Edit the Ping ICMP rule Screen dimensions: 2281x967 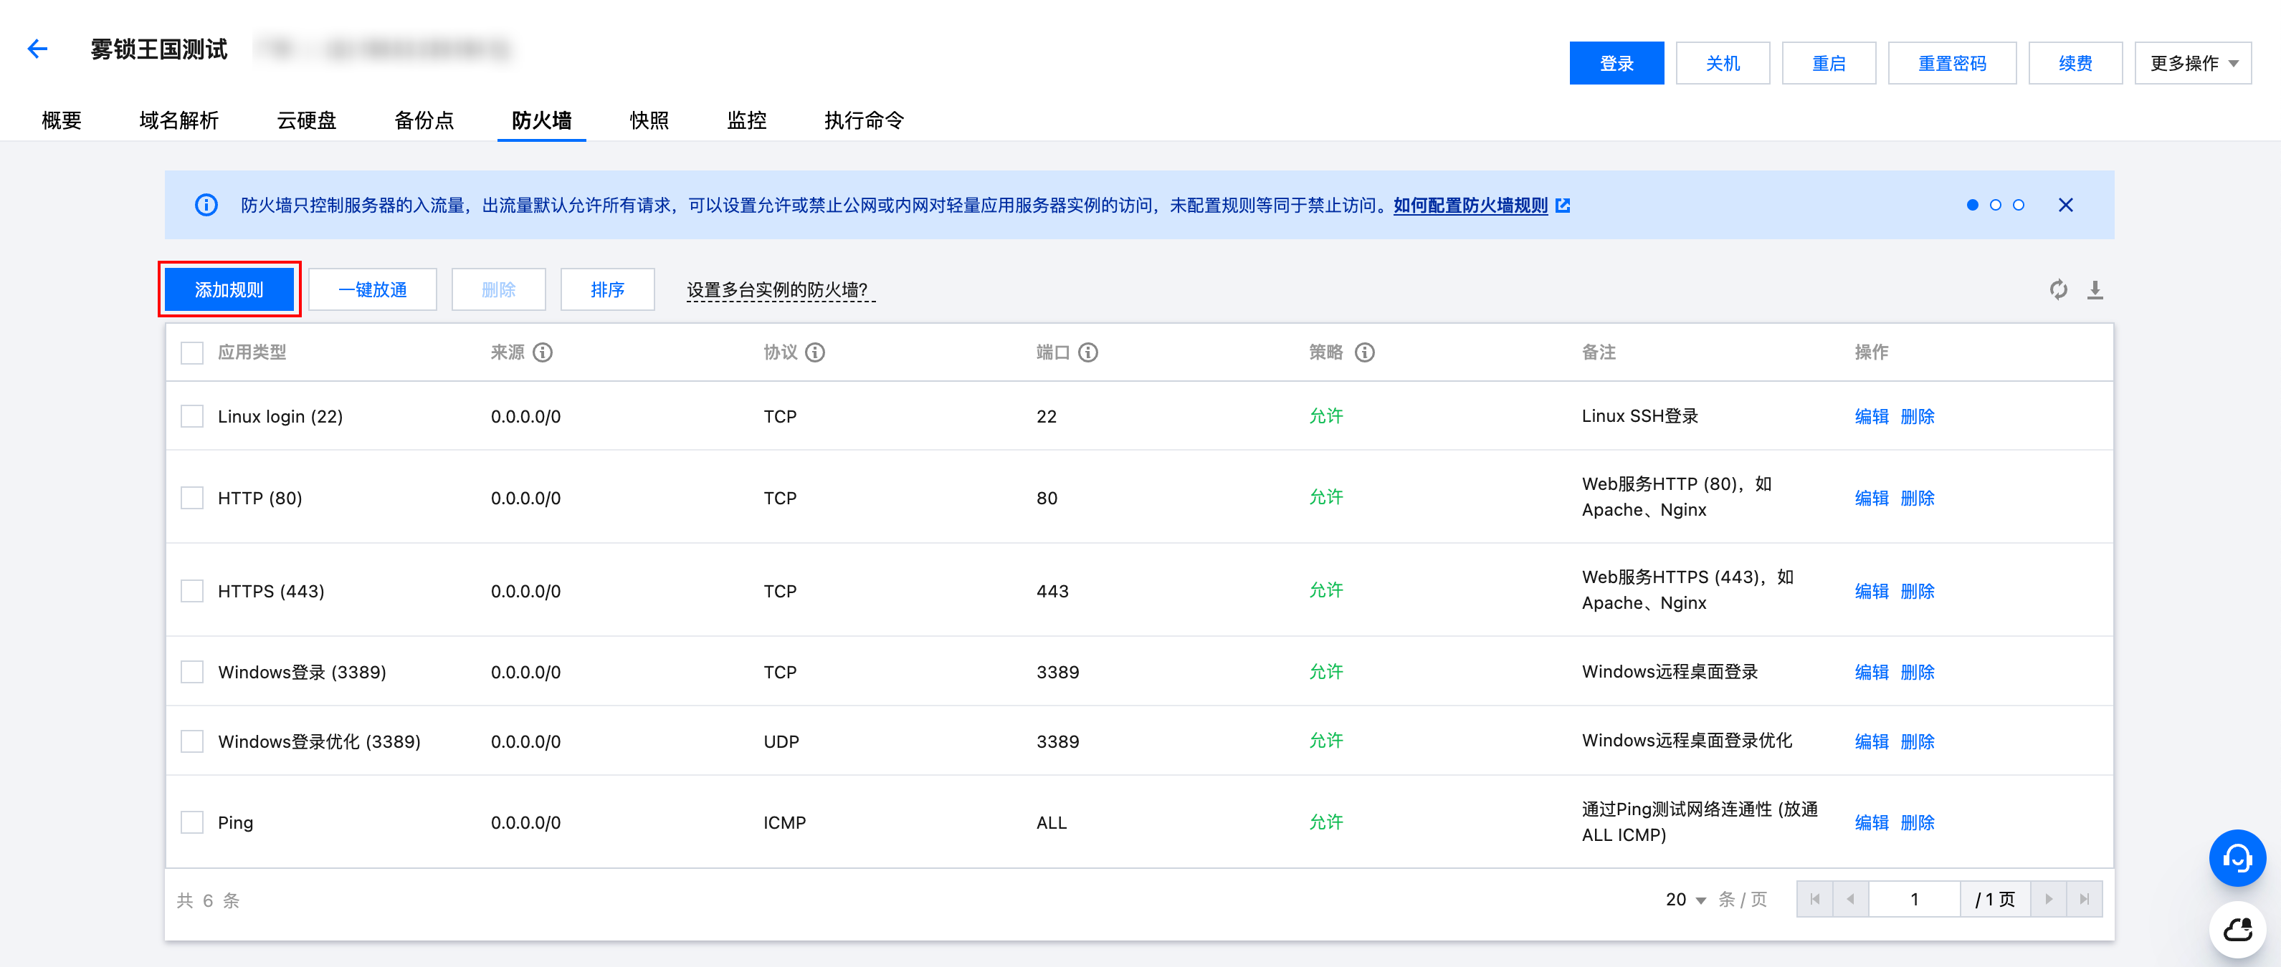(1871, 822)
